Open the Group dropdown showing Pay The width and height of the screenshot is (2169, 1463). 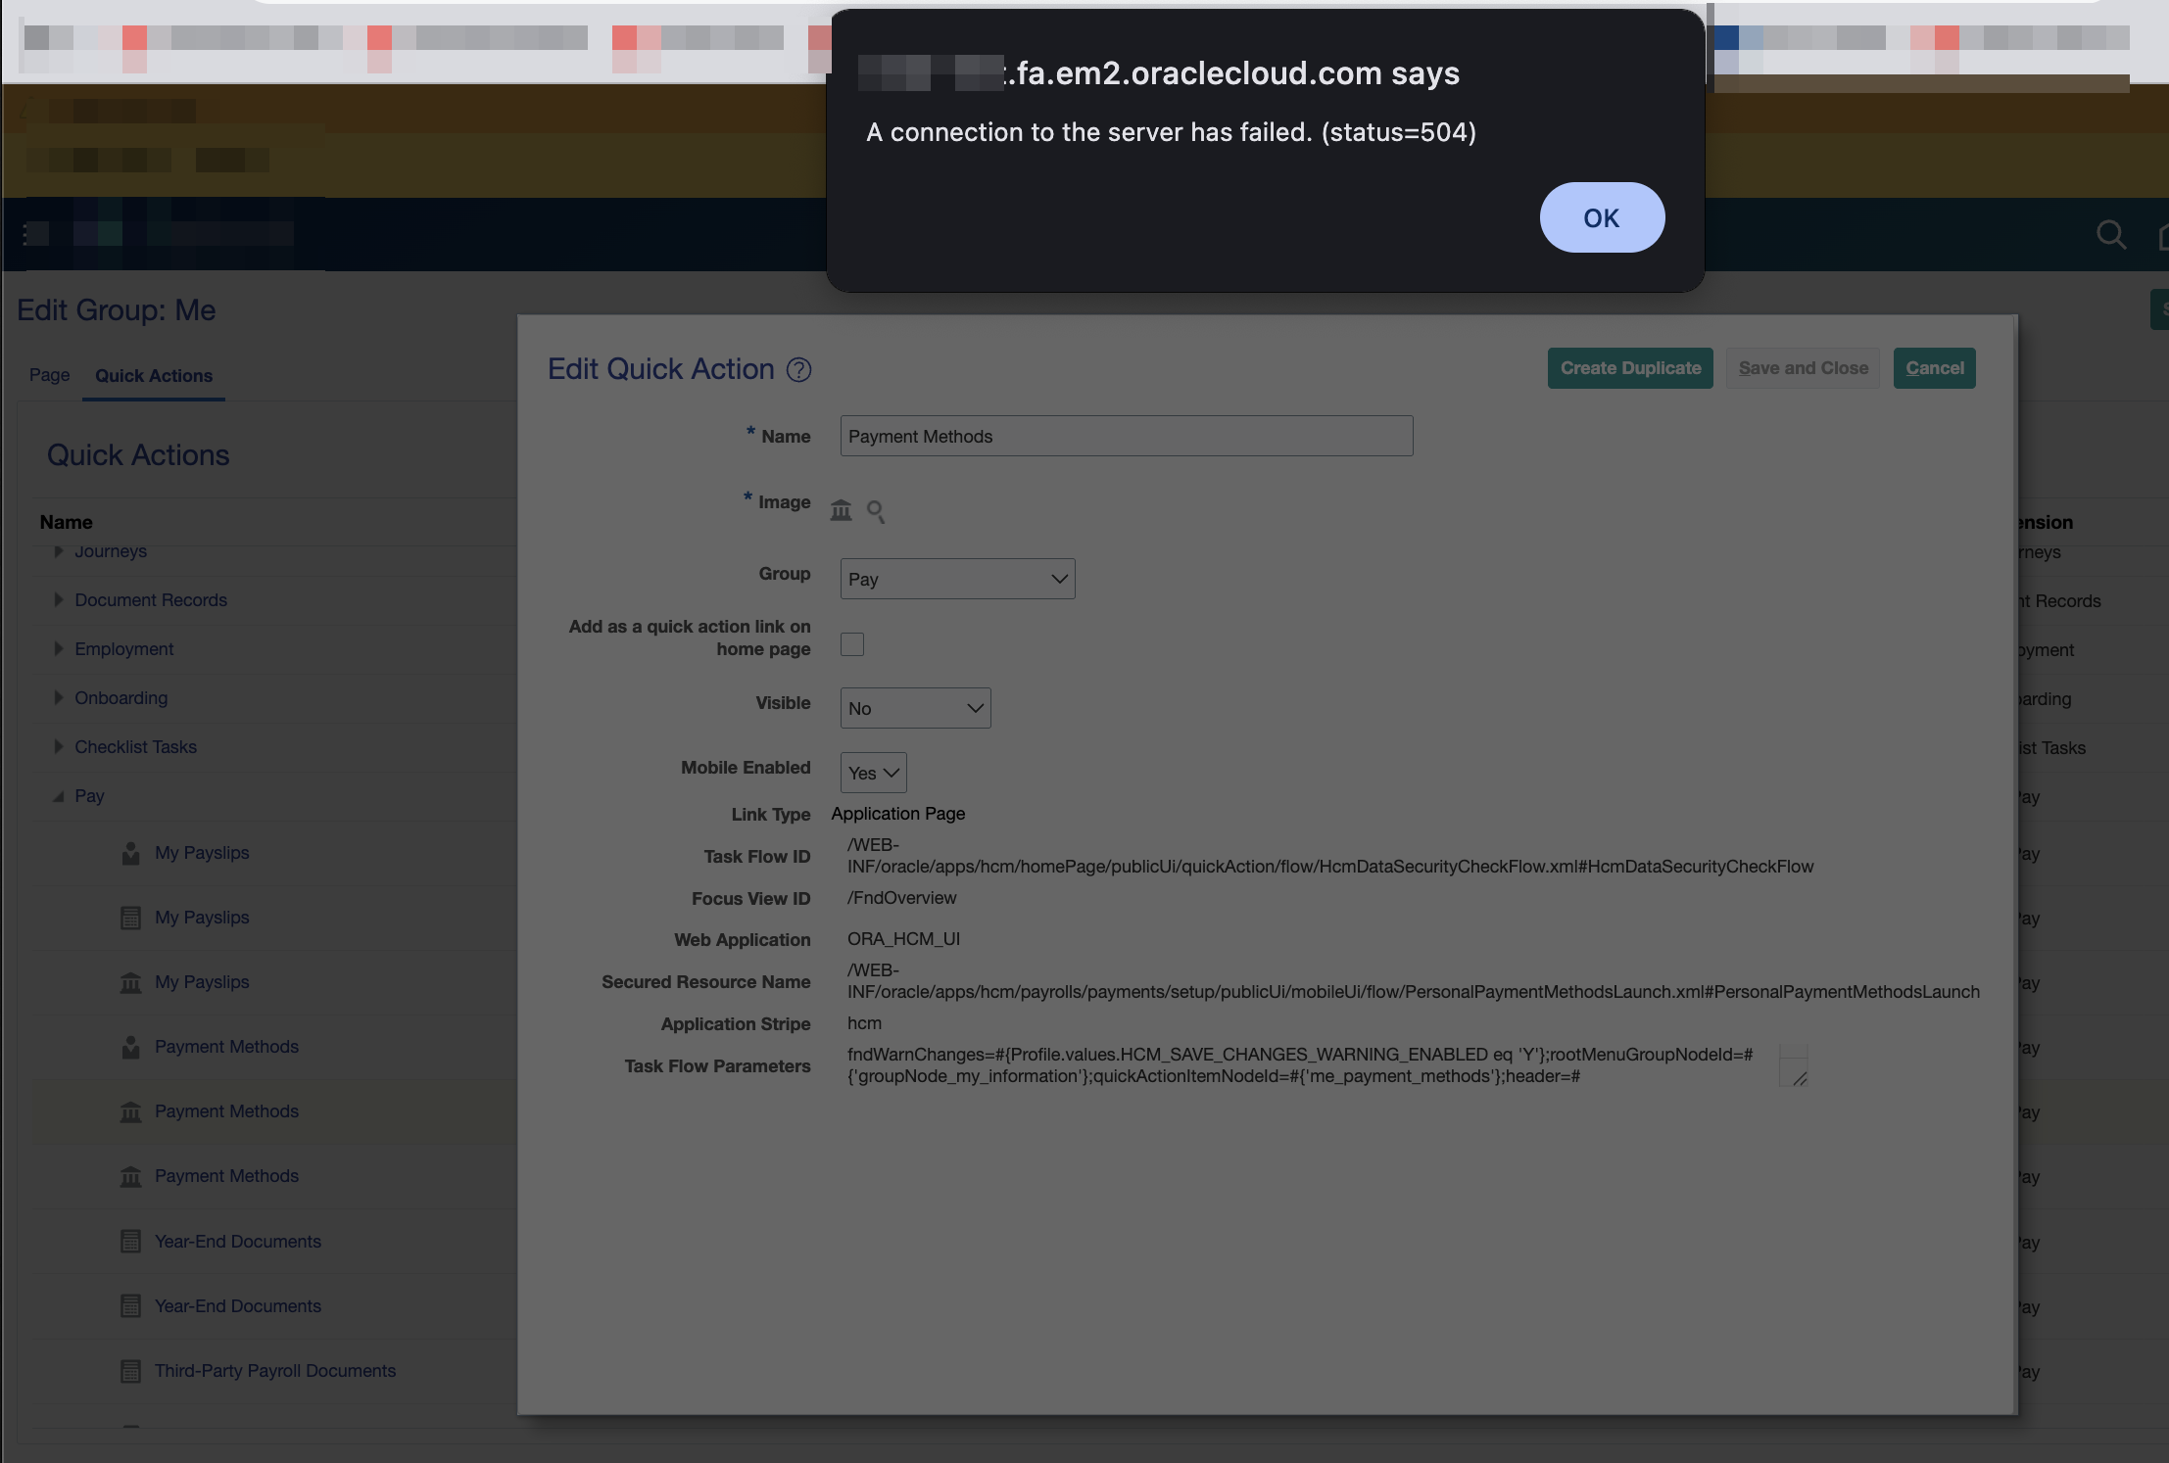957,579
